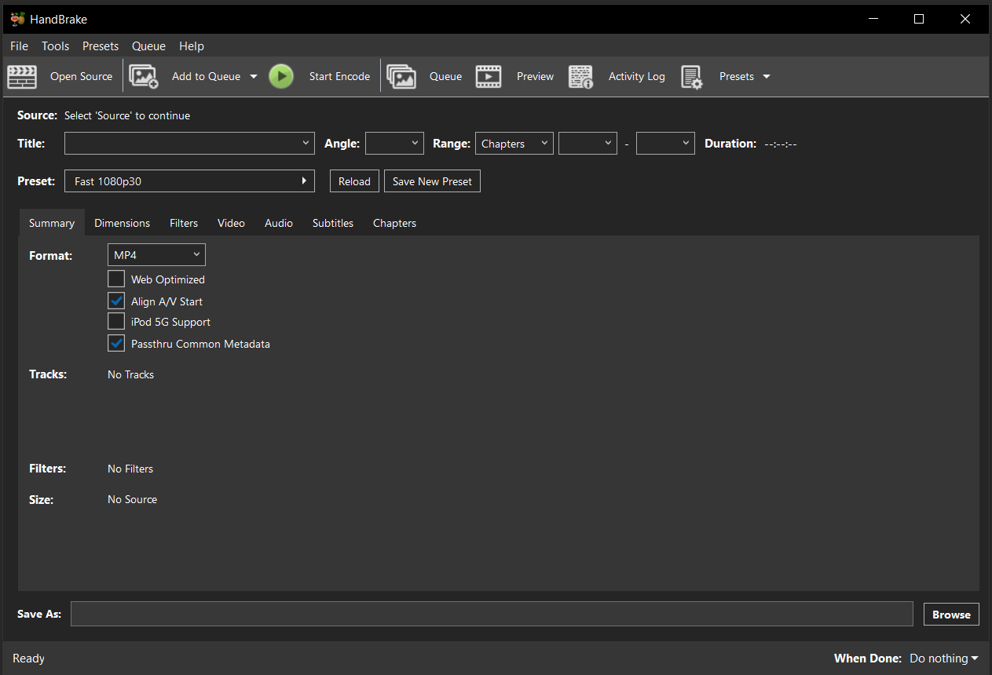Open the Presets panel icon
992x675 pixels.
pyautogui.click(x=692, y=76)
